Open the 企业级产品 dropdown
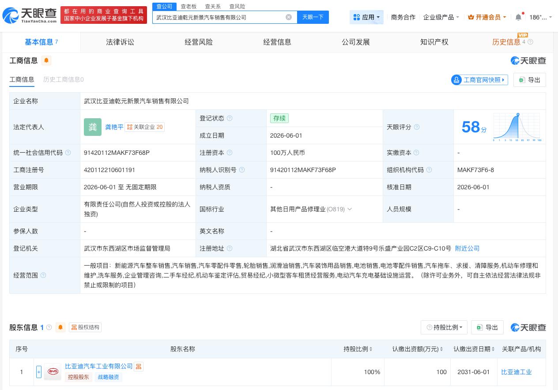This screenshot has width=558, height=390. click(441, 17)
